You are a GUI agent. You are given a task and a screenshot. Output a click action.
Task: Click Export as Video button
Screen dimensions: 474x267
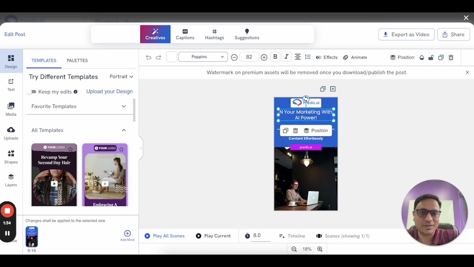click(406, 34)
